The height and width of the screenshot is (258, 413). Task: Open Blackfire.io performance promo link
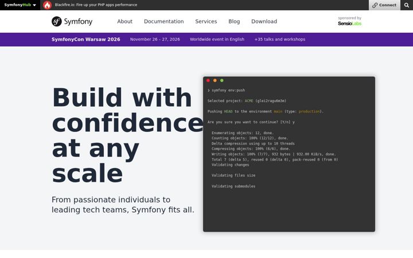[96, 5]
